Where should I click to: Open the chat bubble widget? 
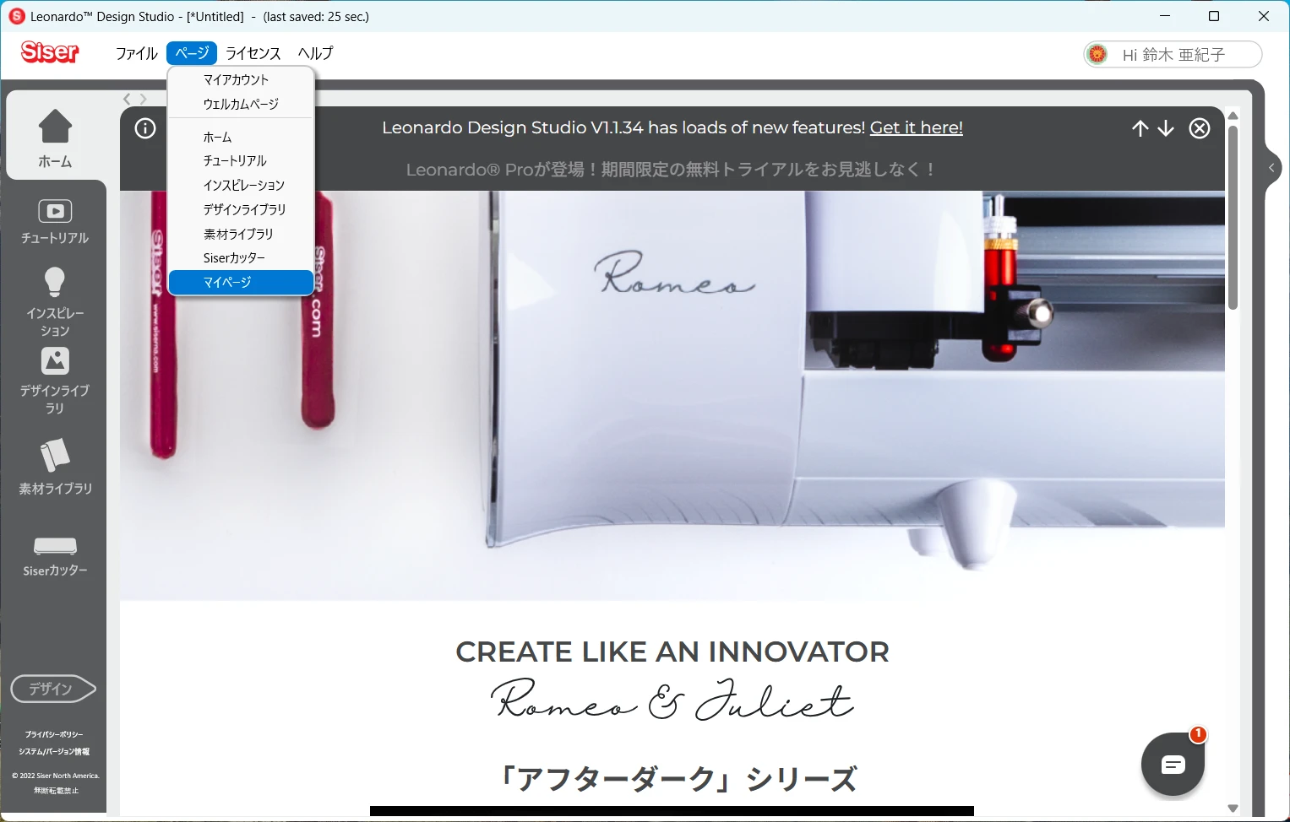tap(1173, 765)
